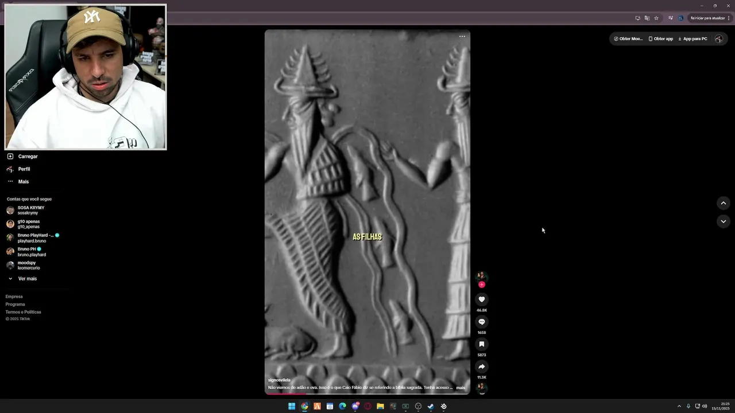Expand video description with 'mais'
This screenshot has height=413, width=735.
[461, 388]
